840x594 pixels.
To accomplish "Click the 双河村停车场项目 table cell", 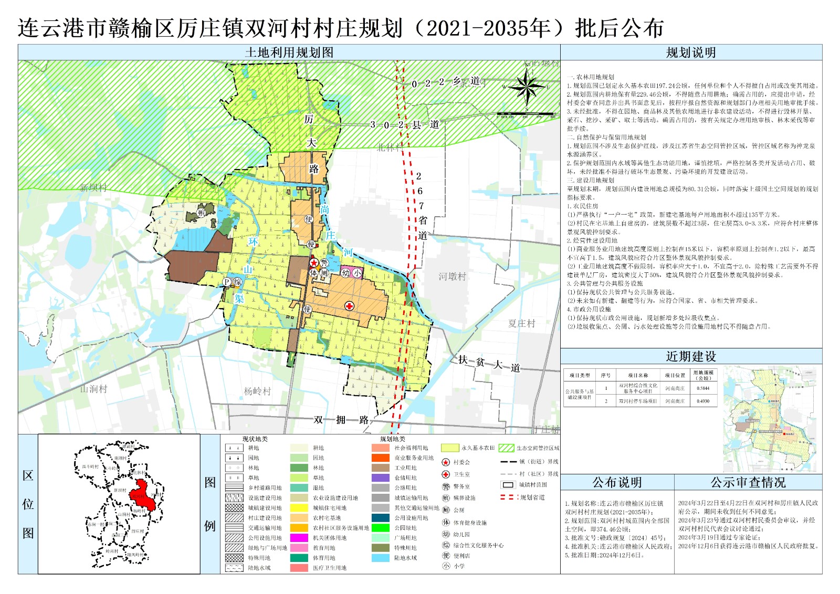I will (638, 401).
